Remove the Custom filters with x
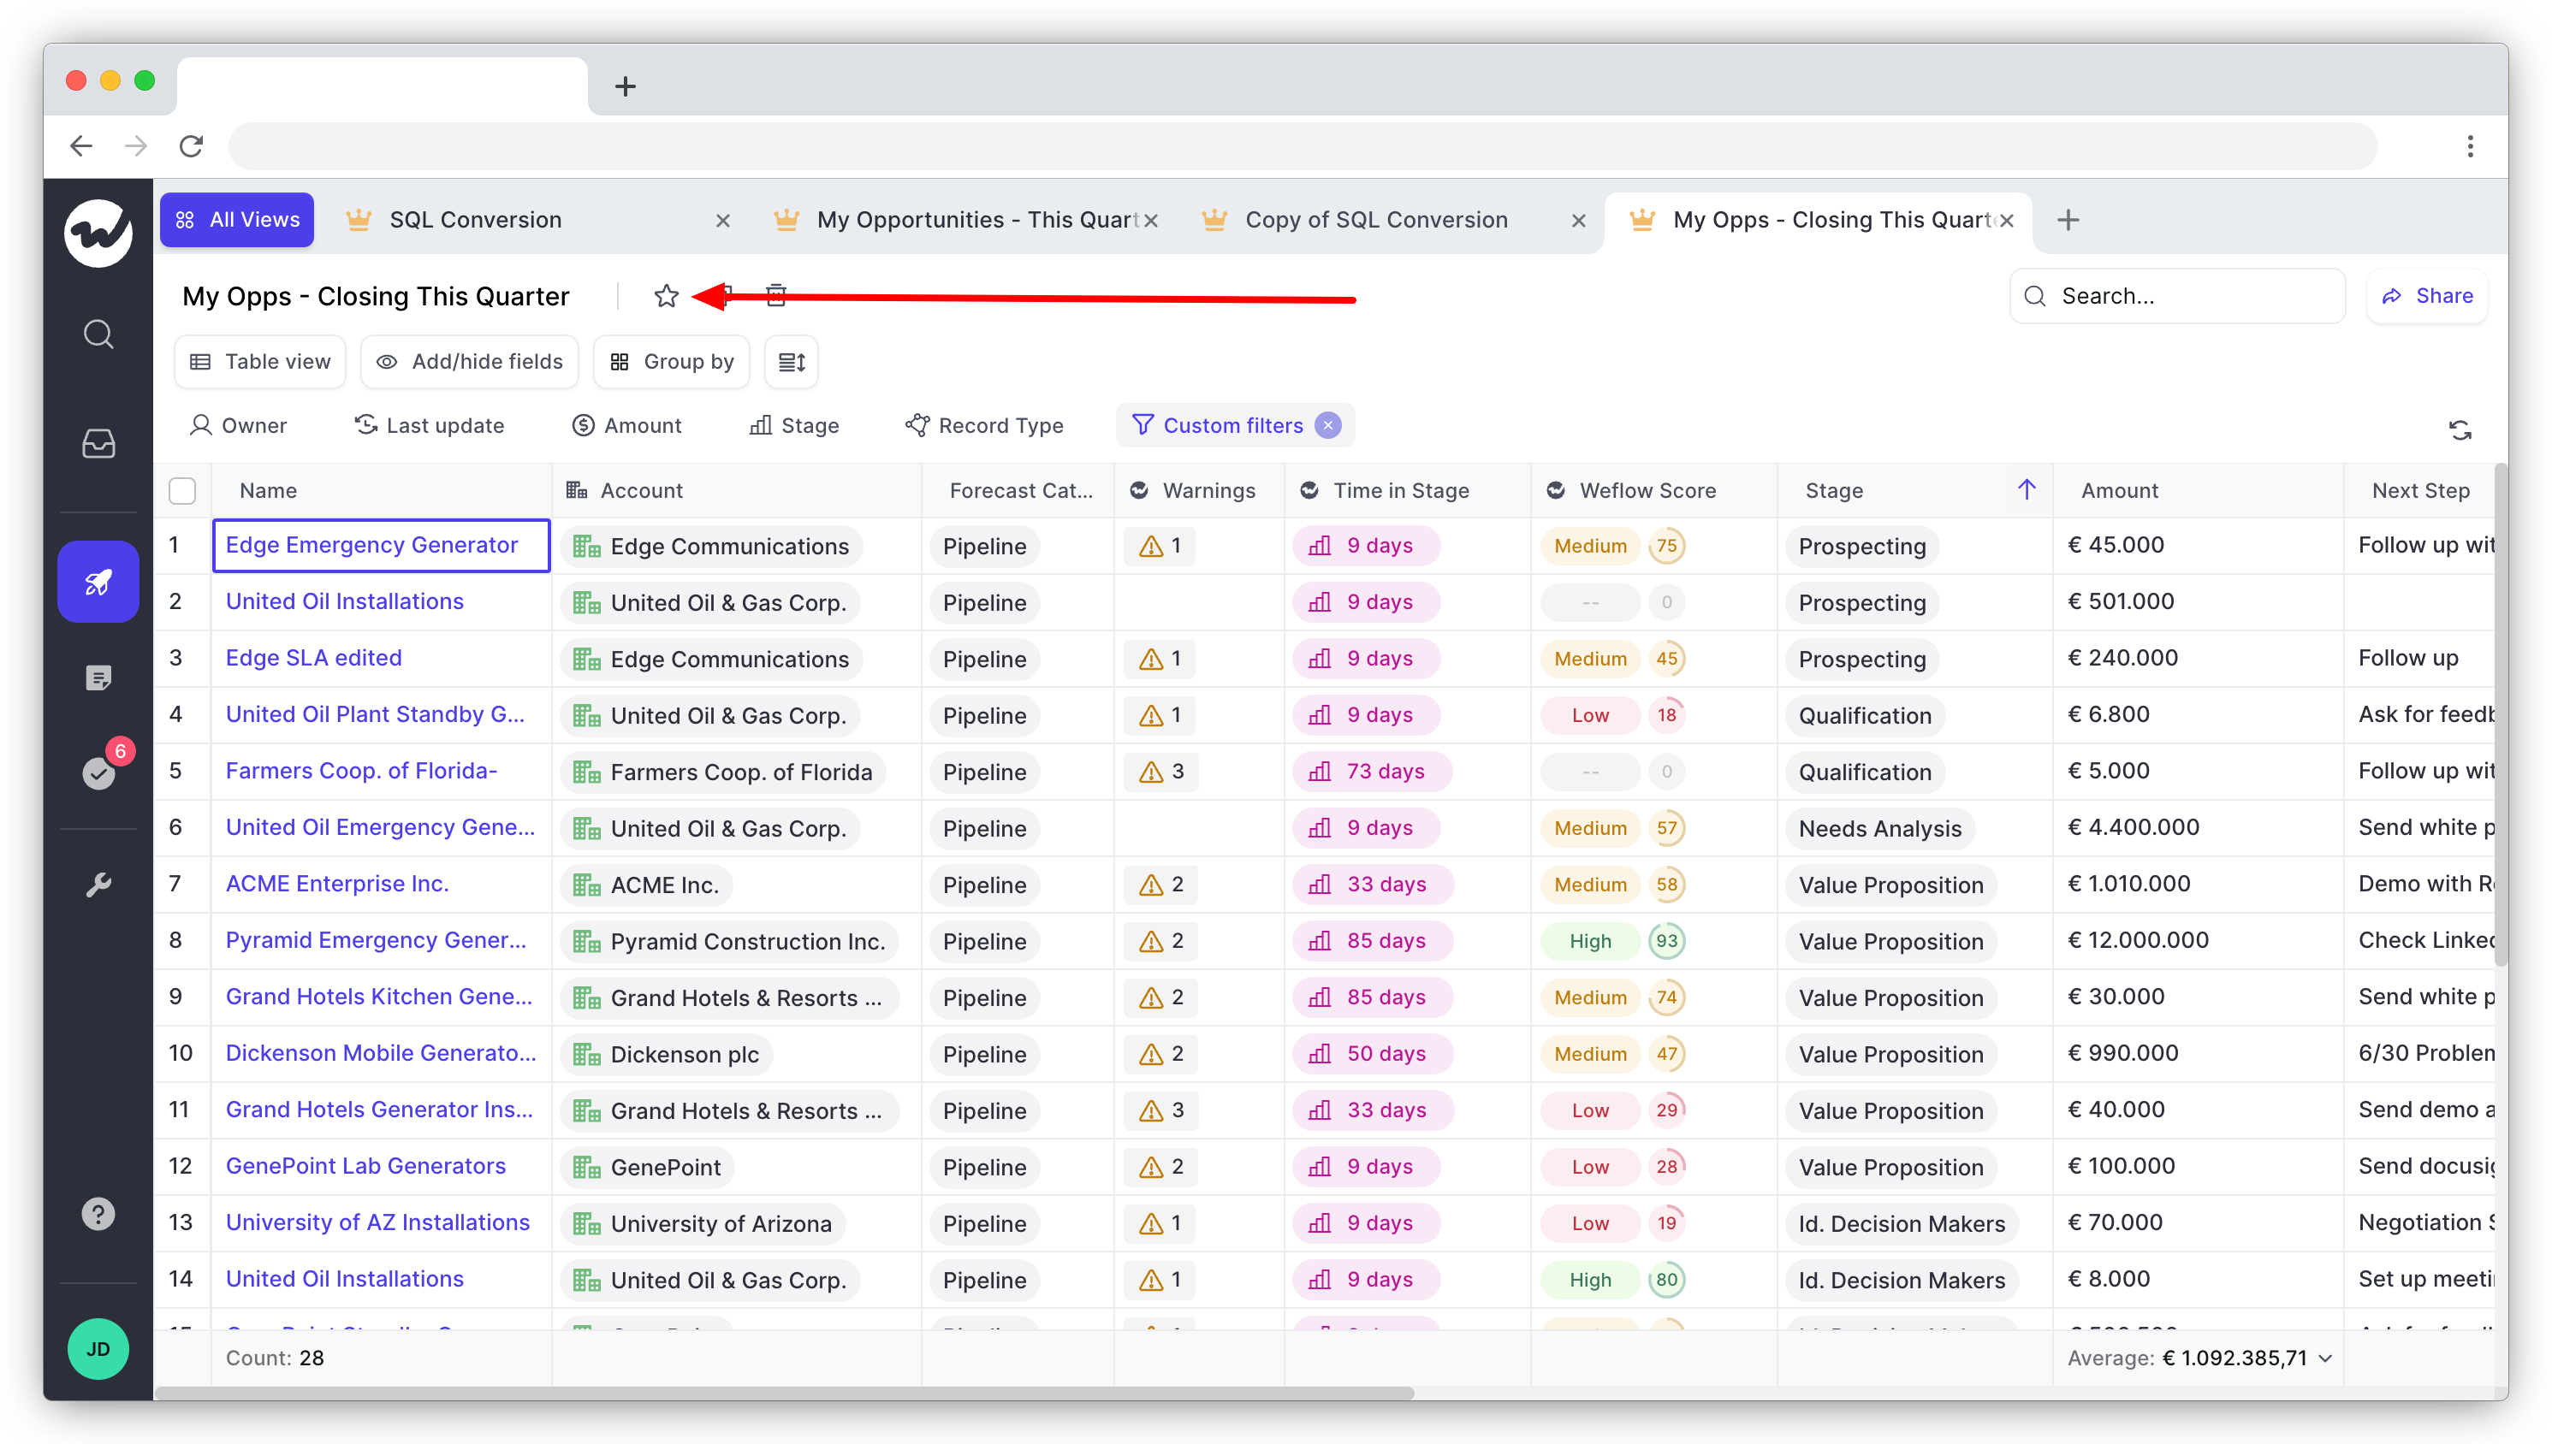 pyautogui.click(x=1328, y=425)
